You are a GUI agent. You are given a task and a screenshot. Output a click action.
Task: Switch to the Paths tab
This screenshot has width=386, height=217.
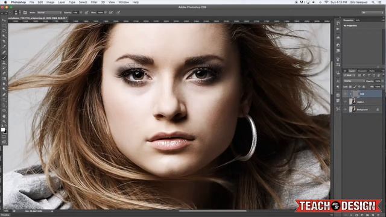pyautogui.click(x=372, y=71)
